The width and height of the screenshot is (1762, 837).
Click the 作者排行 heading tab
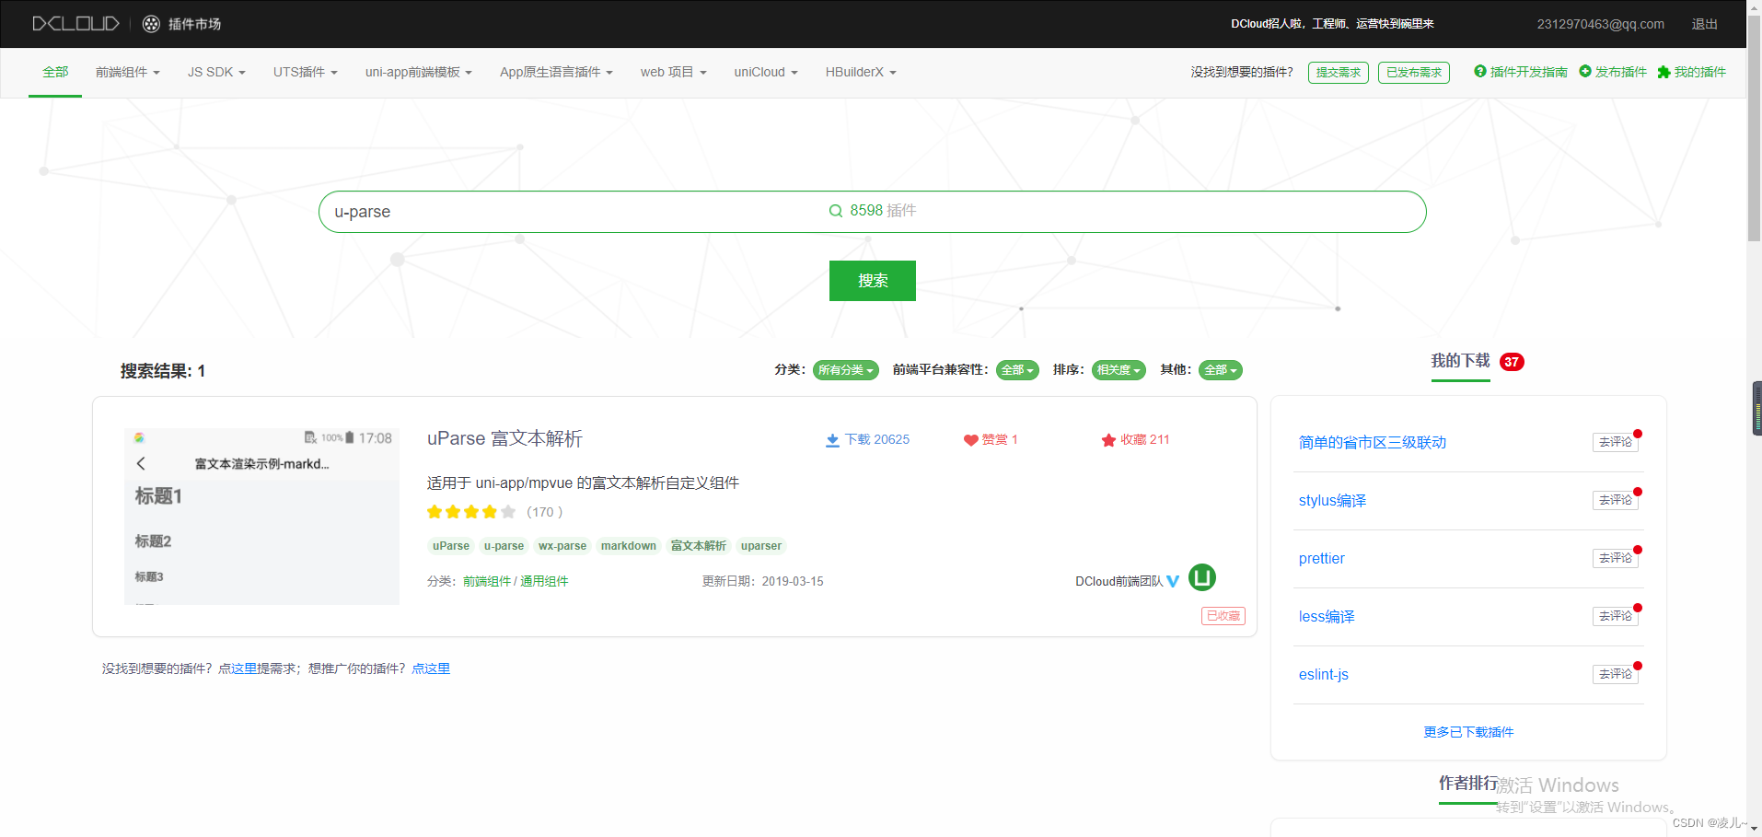1468,783
